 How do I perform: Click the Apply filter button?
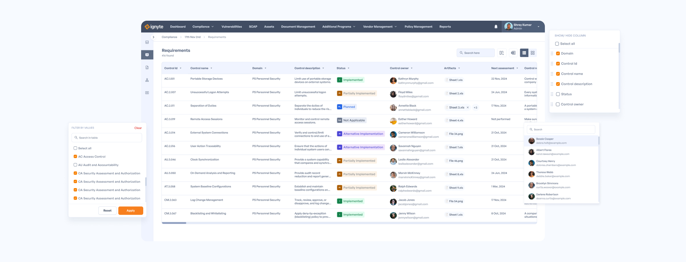131,211
